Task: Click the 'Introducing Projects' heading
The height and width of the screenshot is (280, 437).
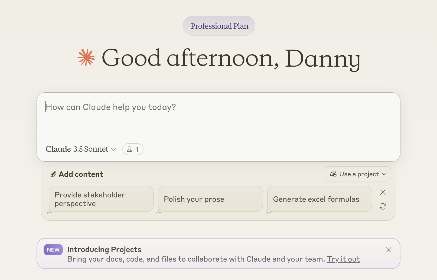Action: [104, 249]
